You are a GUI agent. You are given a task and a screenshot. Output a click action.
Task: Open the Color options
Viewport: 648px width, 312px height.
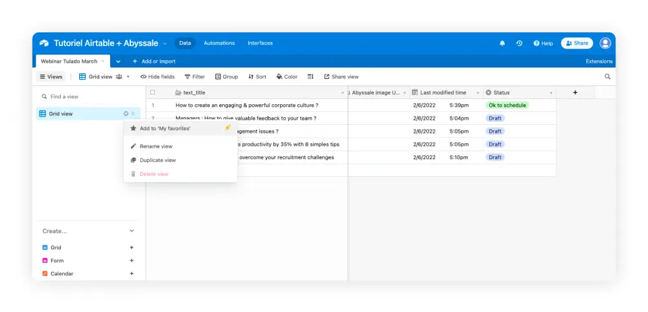tap(287, 77)
